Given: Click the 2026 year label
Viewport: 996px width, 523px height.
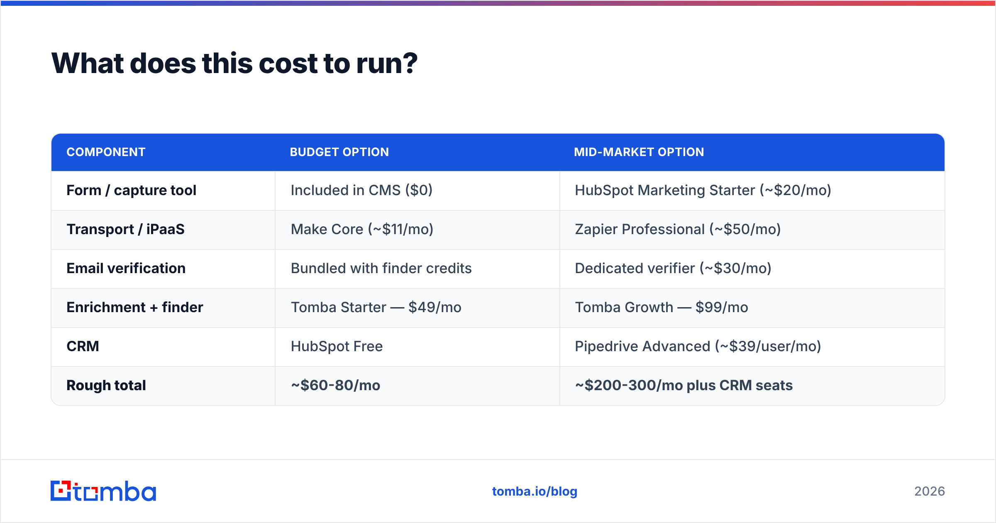Looking at the screenshot, I should point(929,491).
